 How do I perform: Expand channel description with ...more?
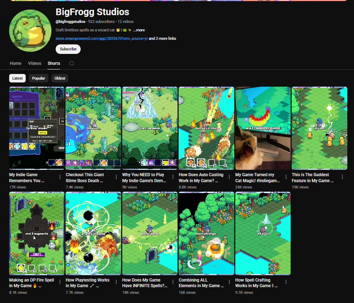point(139,30)
